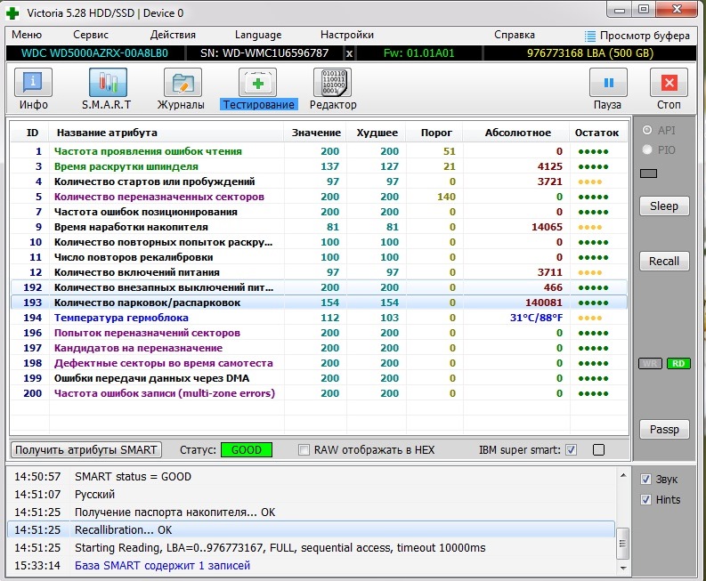Click Получить атрибуты SMART button
Image resolution: width=706 pixels, height=581 pixels.
[x=86, y=449]
